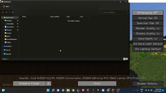The image size is (166, 93).
Task: Open the notification center badge
Action: pos(163,90)
